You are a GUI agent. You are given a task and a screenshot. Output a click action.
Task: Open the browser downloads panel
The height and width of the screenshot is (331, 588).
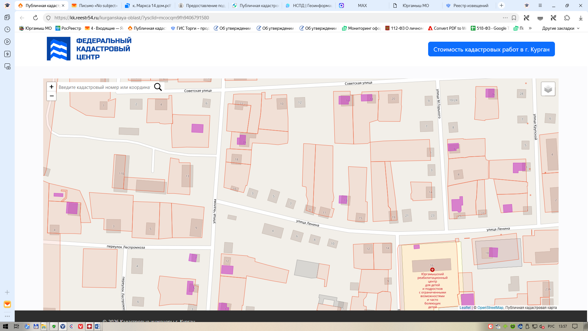pyautogui.click(x=581, y=18)
